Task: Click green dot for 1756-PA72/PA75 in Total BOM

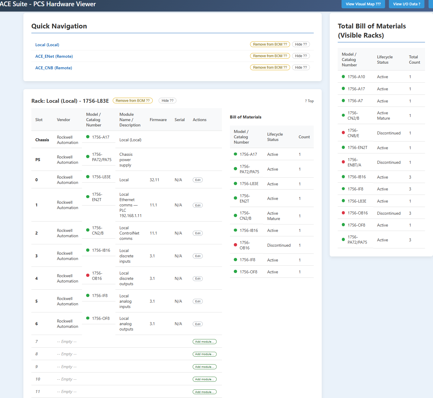Action: (x=343, y=240)
